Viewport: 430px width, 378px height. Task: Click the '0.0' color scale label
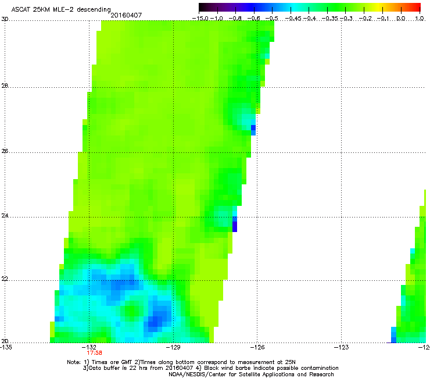[401, 19]
